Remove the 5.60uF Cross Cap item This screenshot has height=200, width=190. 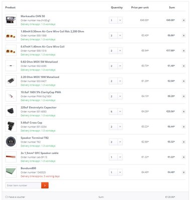point(183,127)
